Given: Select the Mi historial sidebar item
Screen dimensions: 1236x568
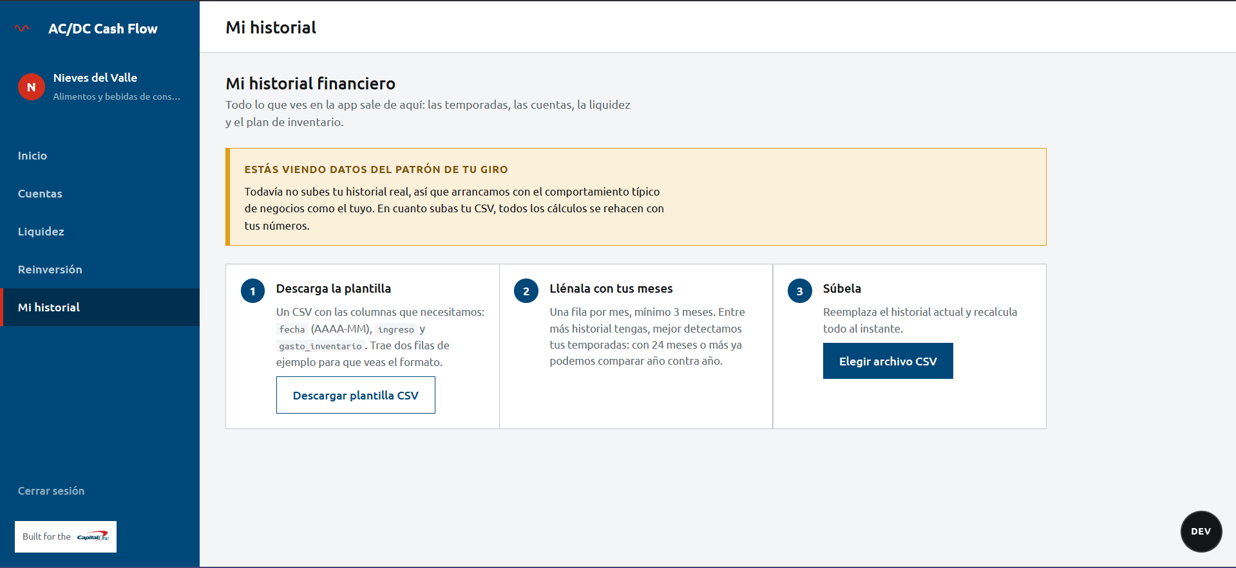Looking at the screenshot, I should [100, 307].
